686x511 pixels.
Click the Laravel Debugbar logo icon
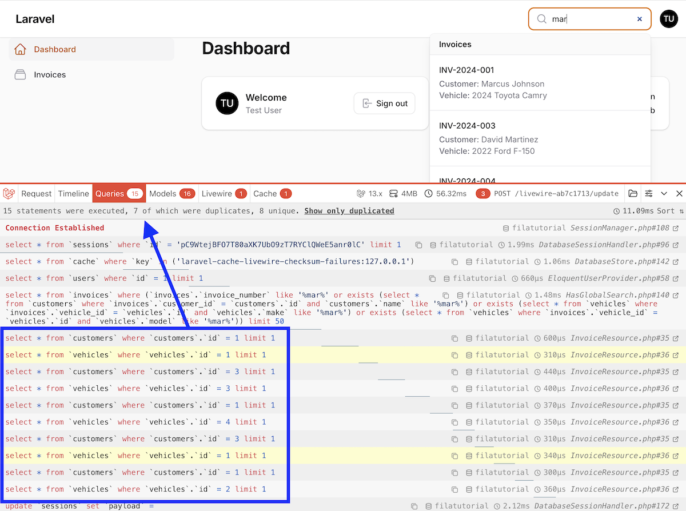(x=9, y=194)
